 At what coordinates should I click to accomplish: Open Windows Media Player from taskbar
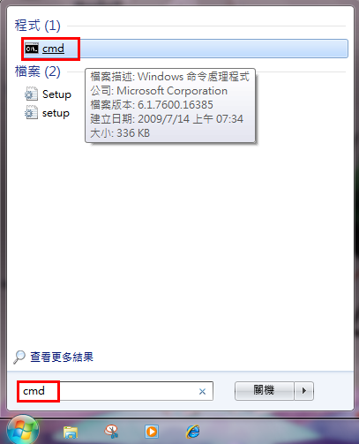152,432
